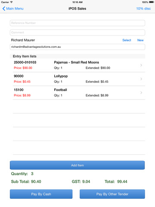Go back to Main Menu
Image resolution: width=155 pixels, height=207 pixels.
pyautogui.click(x=13, y=9)
